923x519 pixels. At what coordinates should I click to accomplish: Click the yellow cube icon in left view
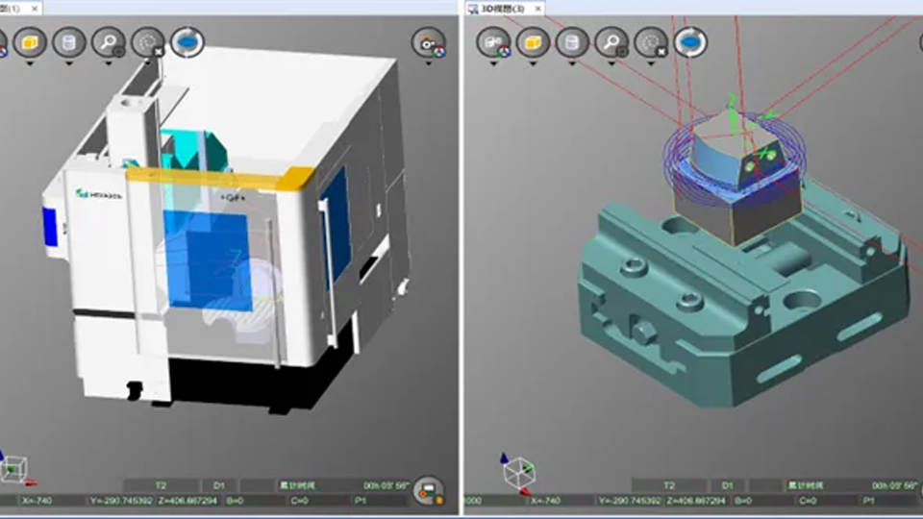click(29, 42)
